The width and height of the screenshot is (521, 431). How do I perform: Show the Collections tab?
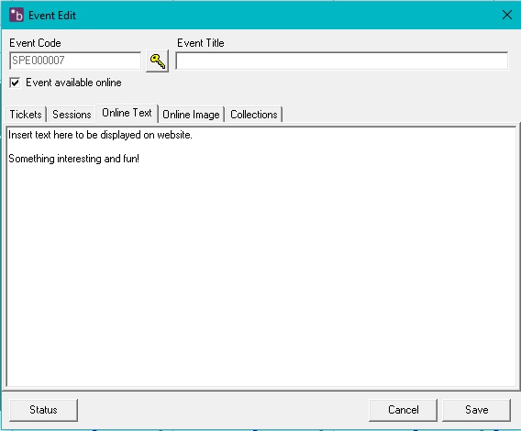(254, 115)
